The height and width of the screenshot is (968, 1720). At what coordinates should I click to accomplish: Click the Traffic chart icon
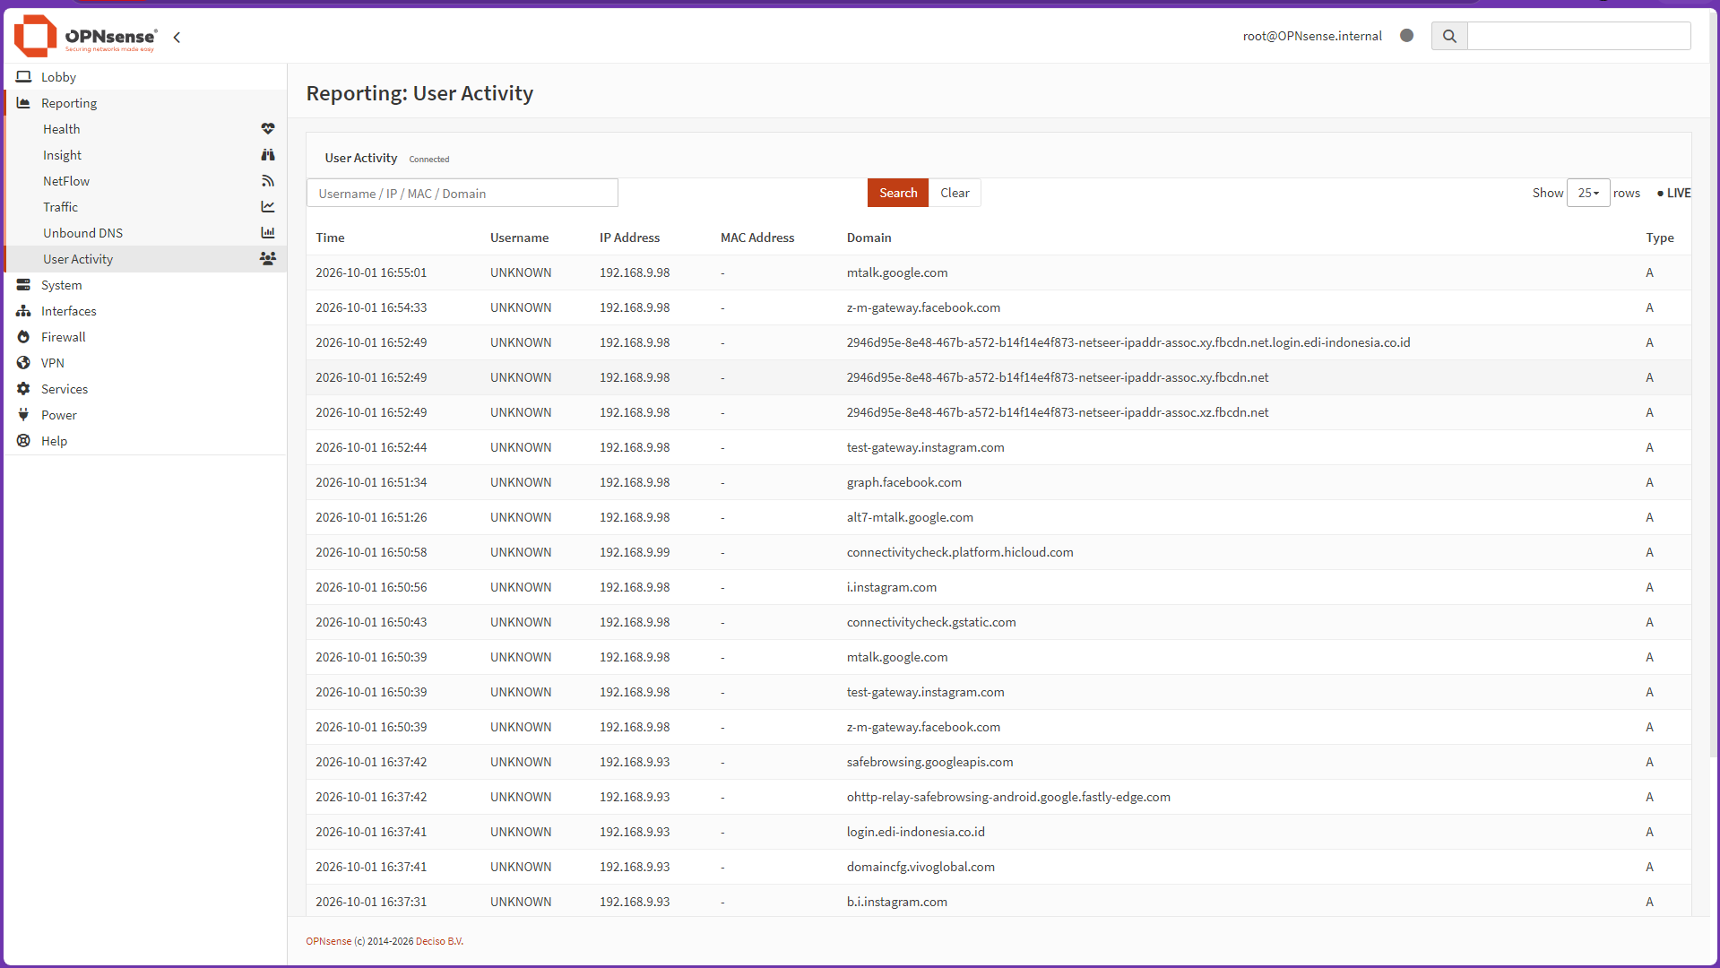coord(268,207)
